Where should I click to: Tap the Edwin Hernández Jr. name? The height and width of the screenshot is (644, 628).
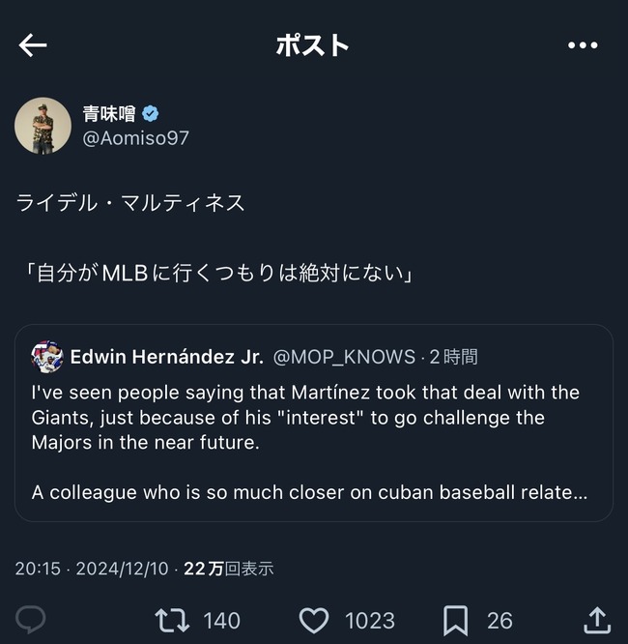pos(166,357)
